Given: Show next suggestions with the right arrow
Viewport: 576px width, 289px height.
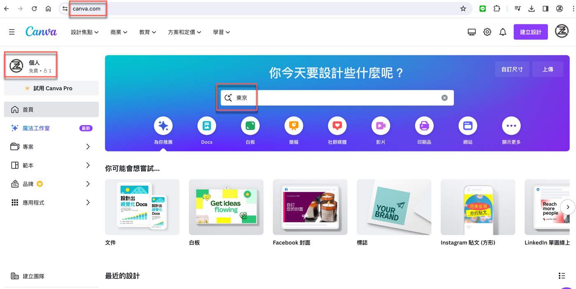Looking at the screenshot, I should 568,207.
